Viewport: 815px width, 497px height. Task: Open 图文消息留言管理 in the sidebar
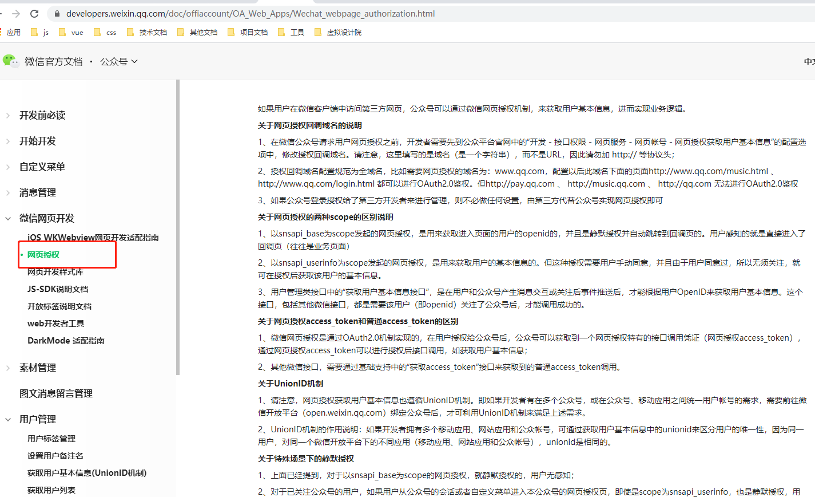56,393
